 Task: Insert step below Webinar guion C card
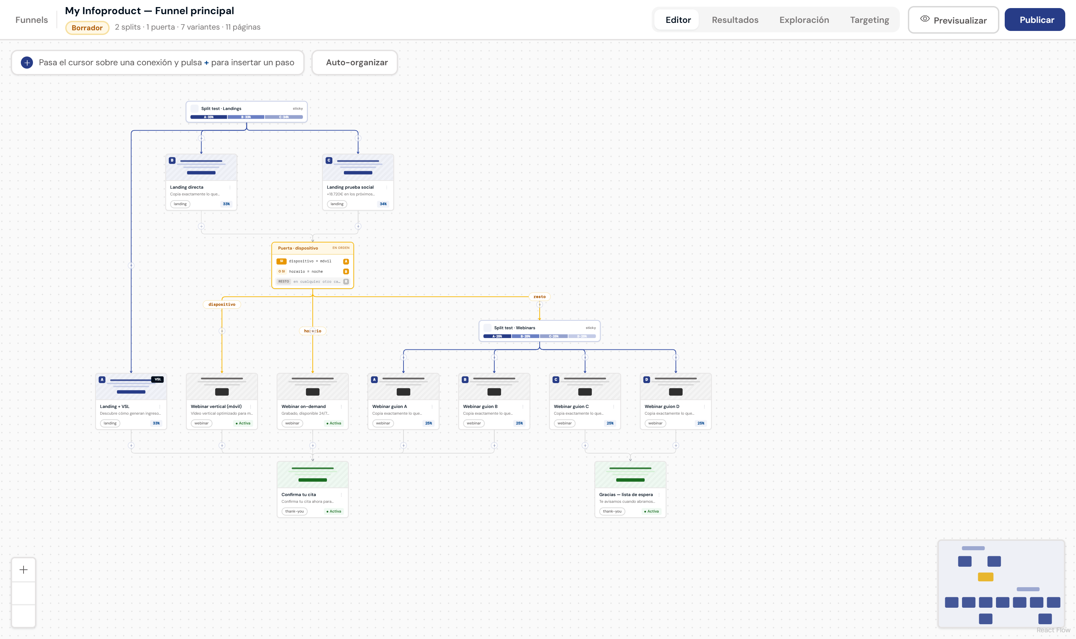[x=585, y=445]
